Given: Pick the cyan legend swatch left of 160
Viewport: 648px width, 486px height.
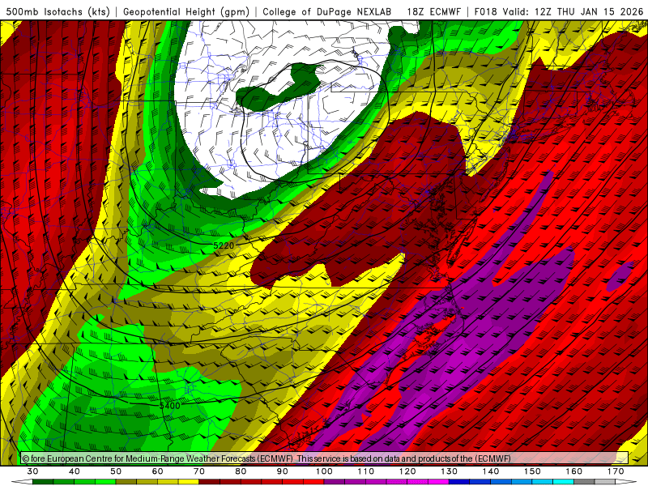Looking at the screenshot, I should click(x=564, y=482).
